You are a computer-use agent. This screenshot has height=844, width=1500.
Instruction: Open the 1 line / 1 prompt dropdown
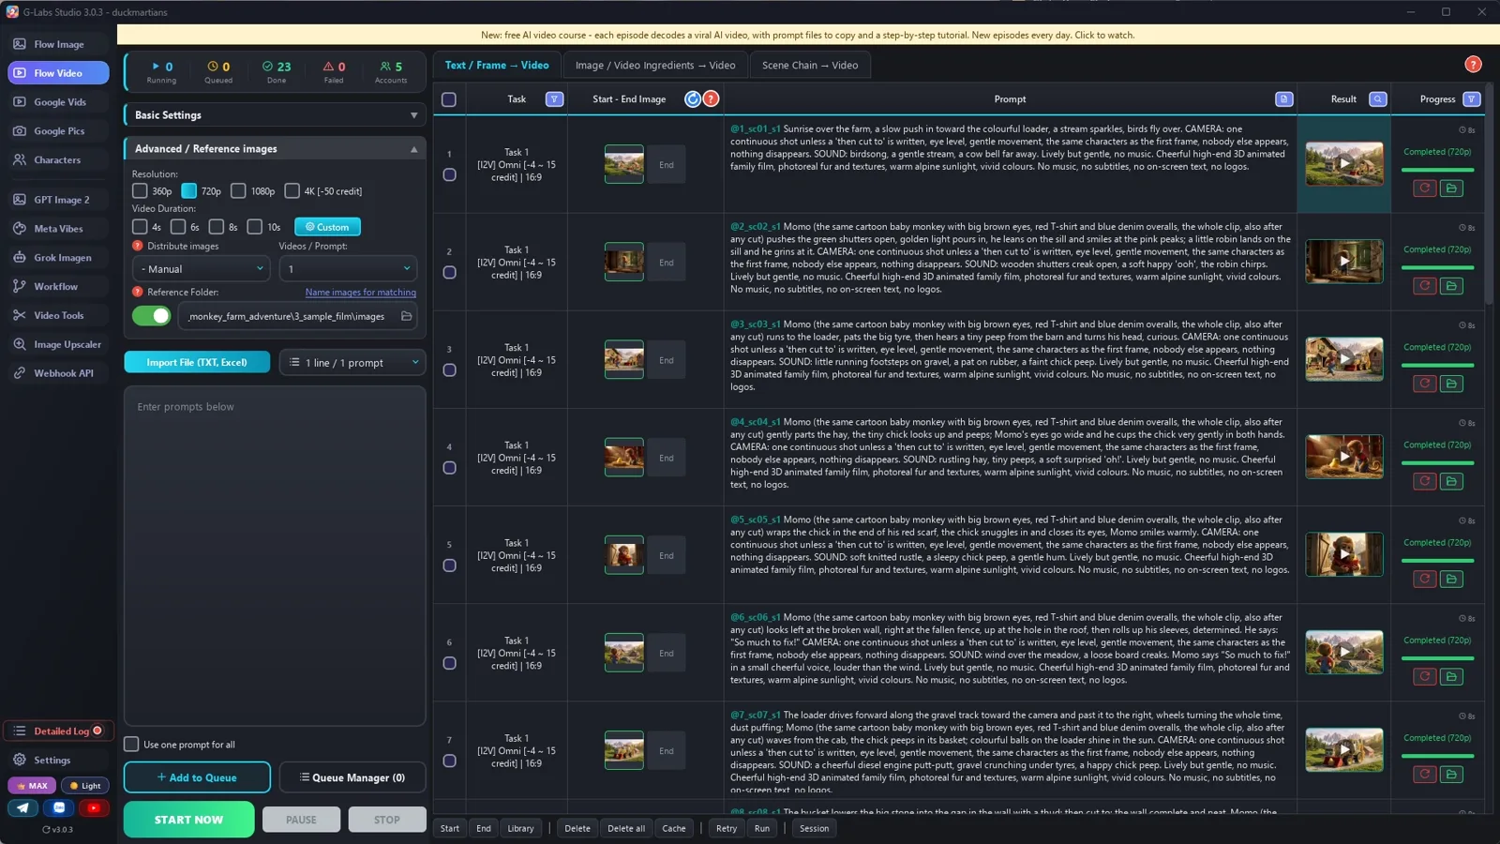coord(352,363)
